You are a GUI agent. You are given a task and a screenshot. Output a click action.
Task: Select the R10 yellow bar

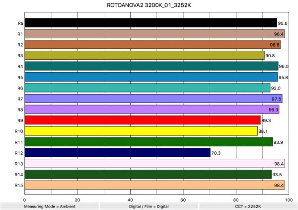pos(141,131)
